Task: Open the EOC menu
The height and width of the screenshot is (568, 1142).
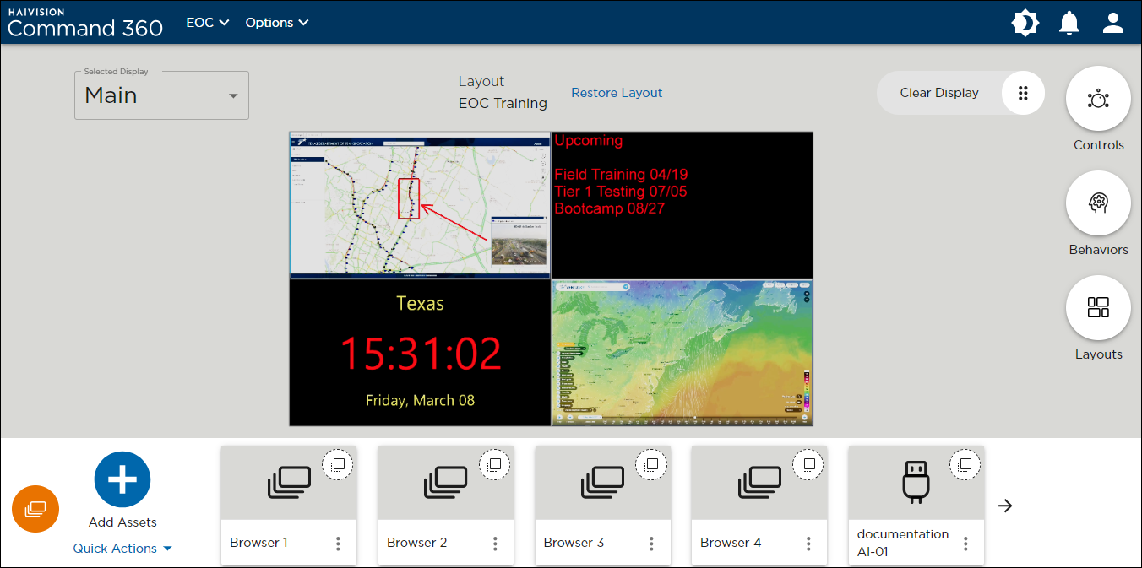Action: tap(208, 23)
